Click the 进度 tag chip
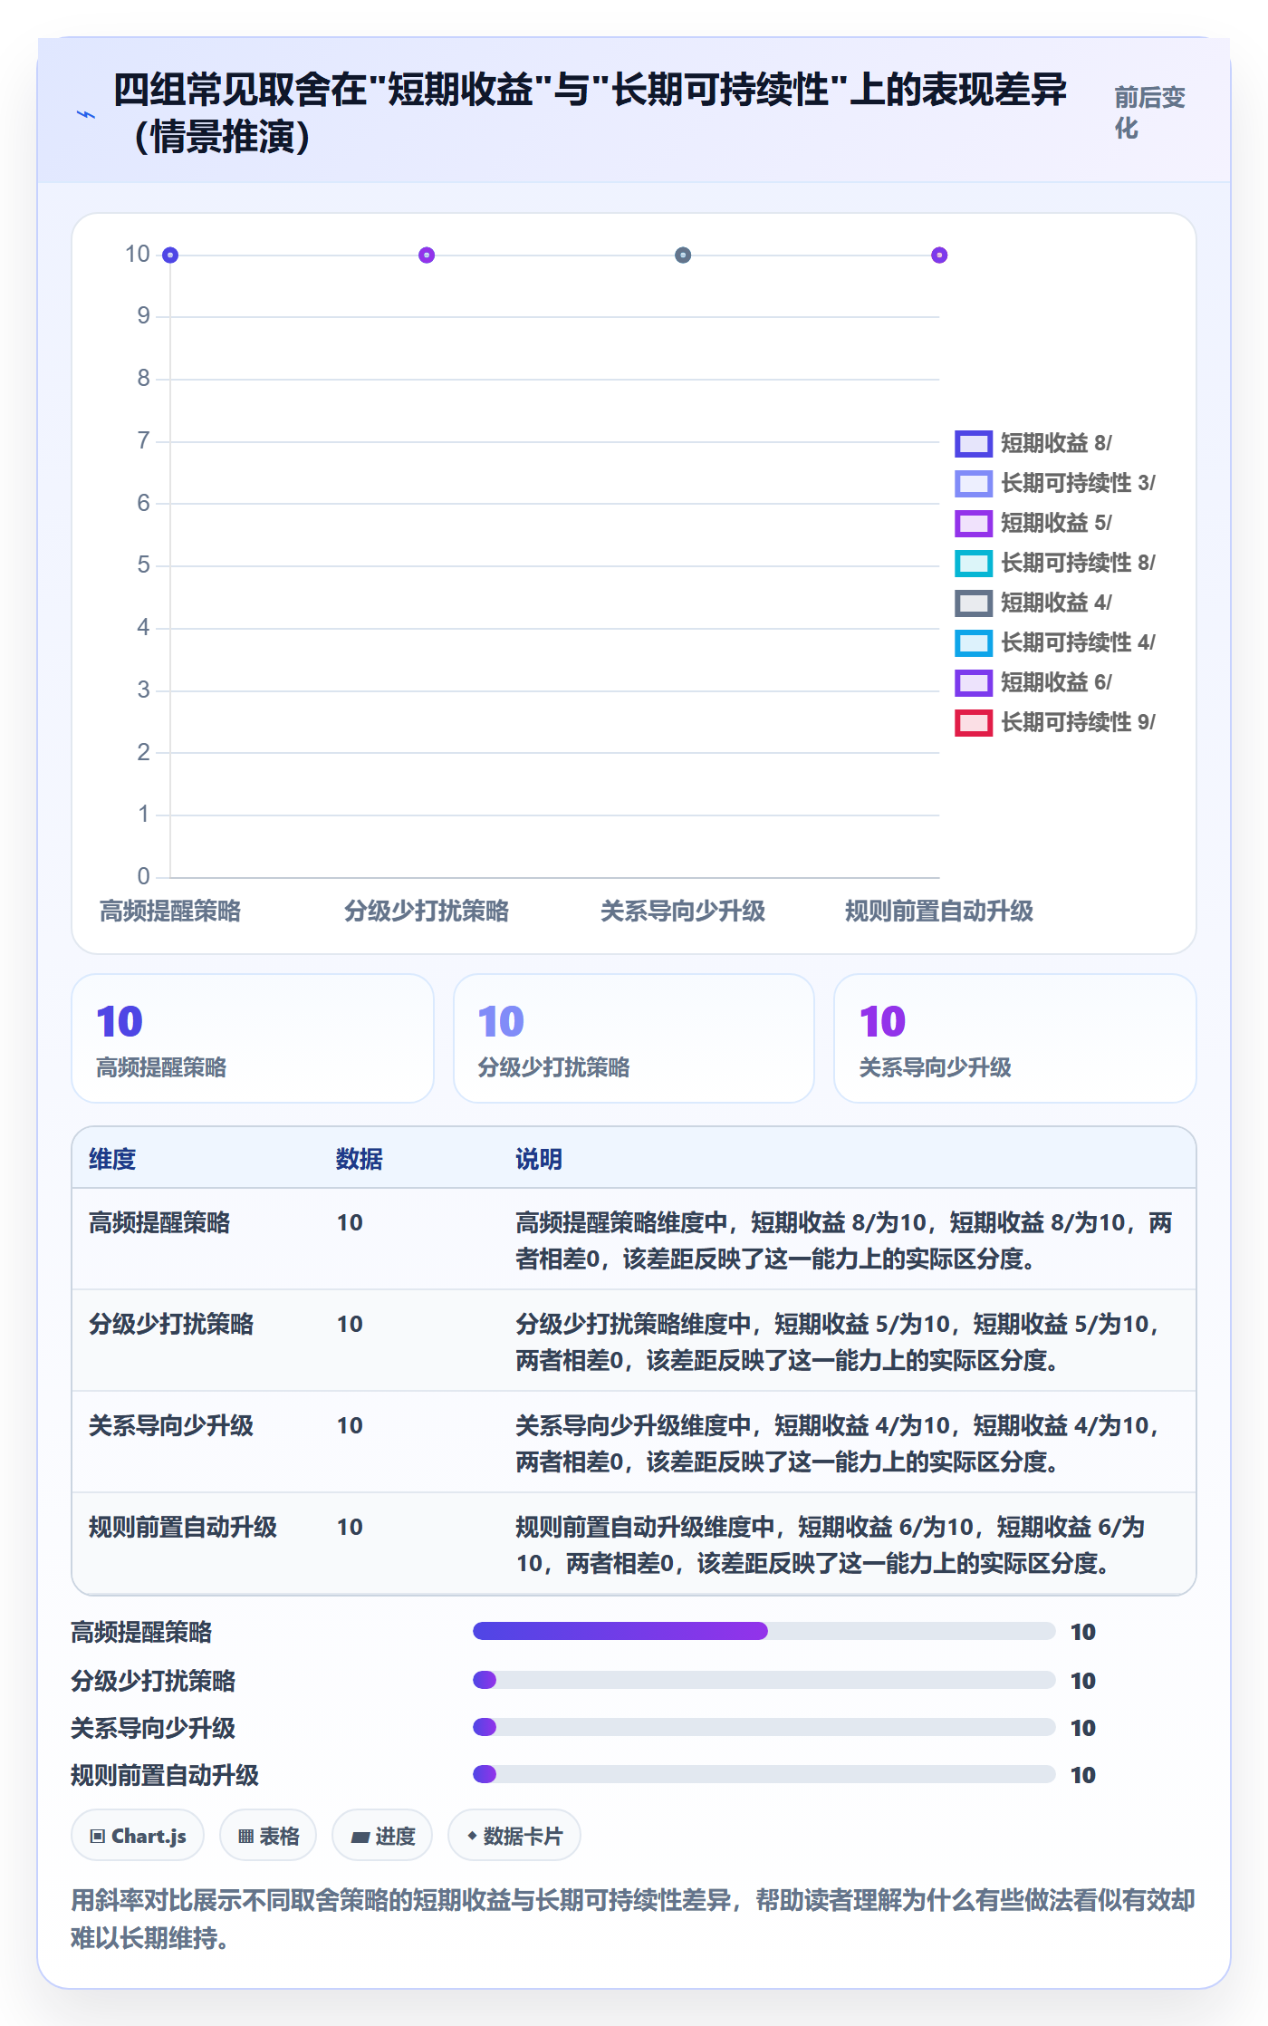This screenshot has height=2026, width=1268. pos(382,1836)
